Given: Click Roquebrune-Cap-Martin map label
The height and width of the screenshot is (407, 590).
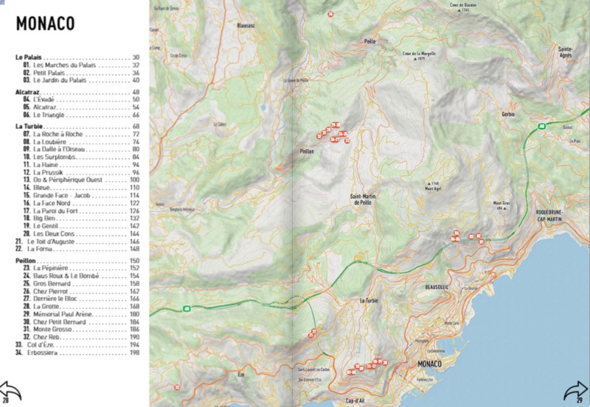Looking at the screenshot, I should coord(549,216).
